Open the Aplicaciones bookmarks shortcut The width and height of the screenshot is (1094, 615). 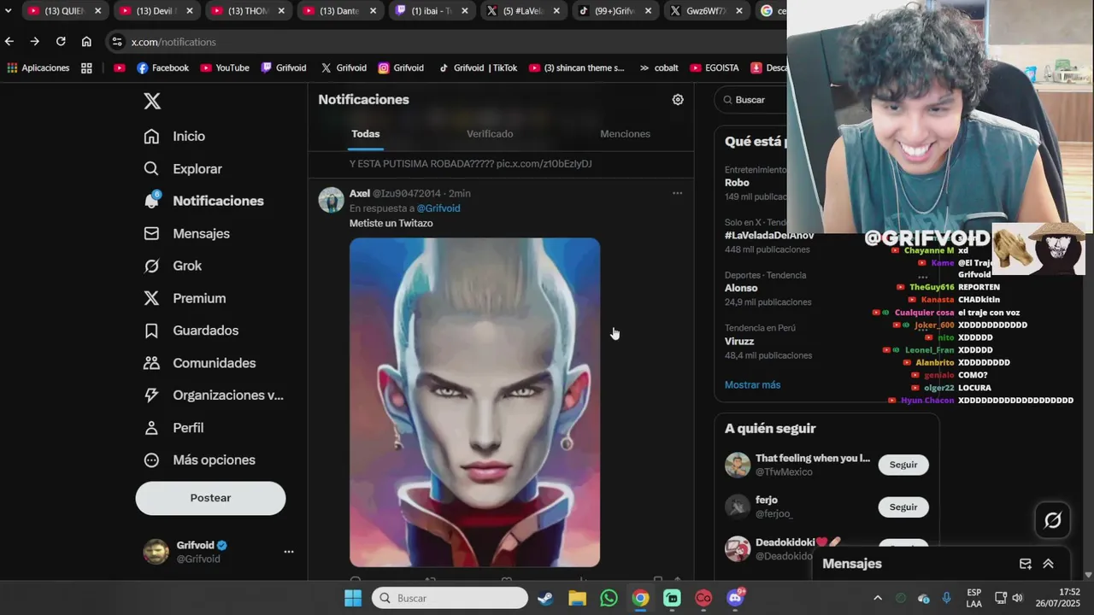click(38, 67)
